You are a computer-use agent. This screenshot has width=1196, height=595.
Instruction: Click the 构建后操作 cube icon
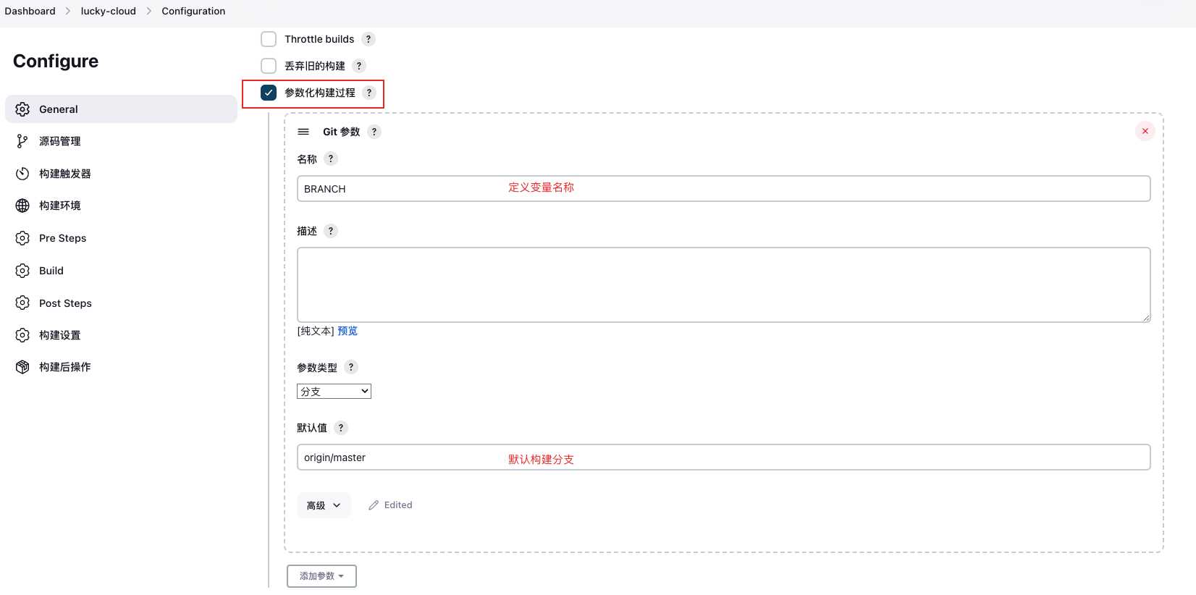pyautogui.click(x=22, y=367)
